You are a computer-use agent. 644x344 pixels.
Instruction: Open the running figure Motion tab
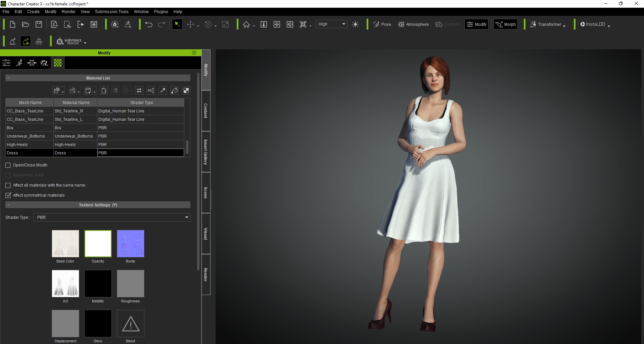(x=19, y=63)
